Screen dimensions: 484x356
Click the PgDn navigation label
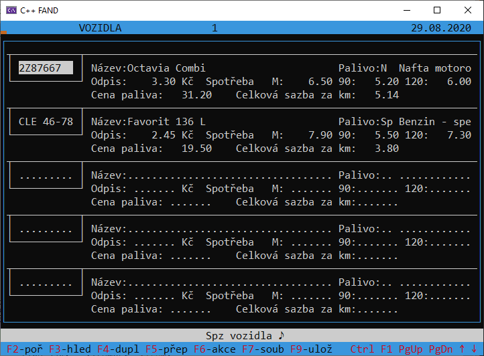(x=440, y=349)
